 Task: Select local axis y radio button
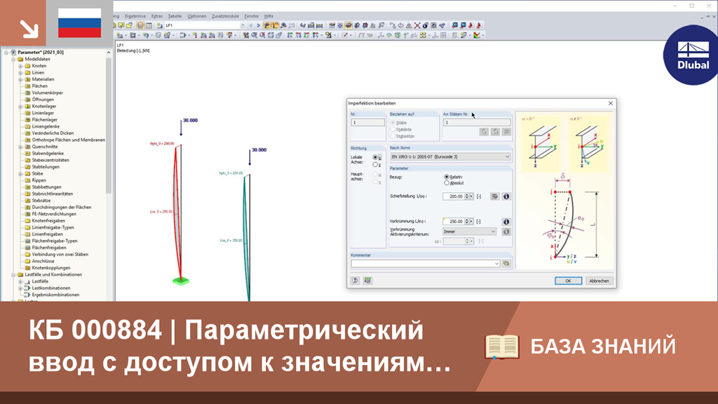(x=376, y=158)
